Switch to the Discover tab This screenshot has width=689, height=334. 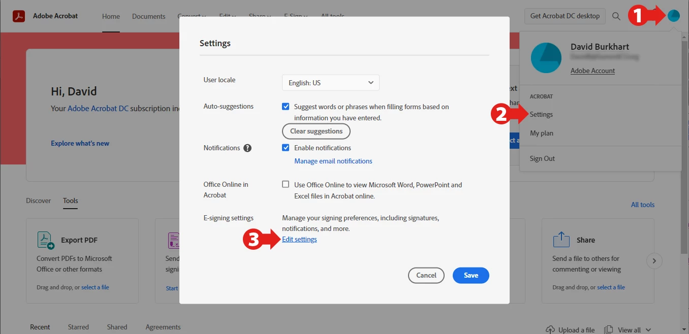39,201
